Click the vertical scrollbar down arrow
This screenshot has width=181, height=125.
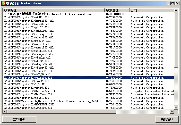(x=176, y=107)
